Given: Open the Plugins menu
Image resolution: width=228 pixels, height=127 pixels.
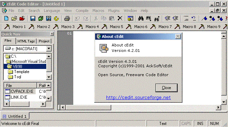Looking at the screenshot, I should click(x=114, y=11).
